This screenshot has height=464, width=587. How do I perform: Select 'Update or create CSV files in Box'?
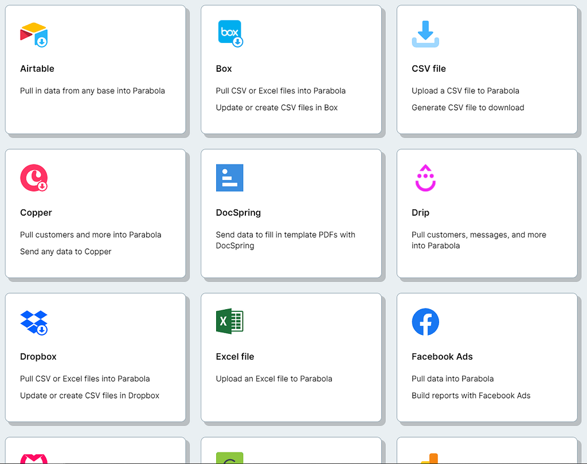277,107
